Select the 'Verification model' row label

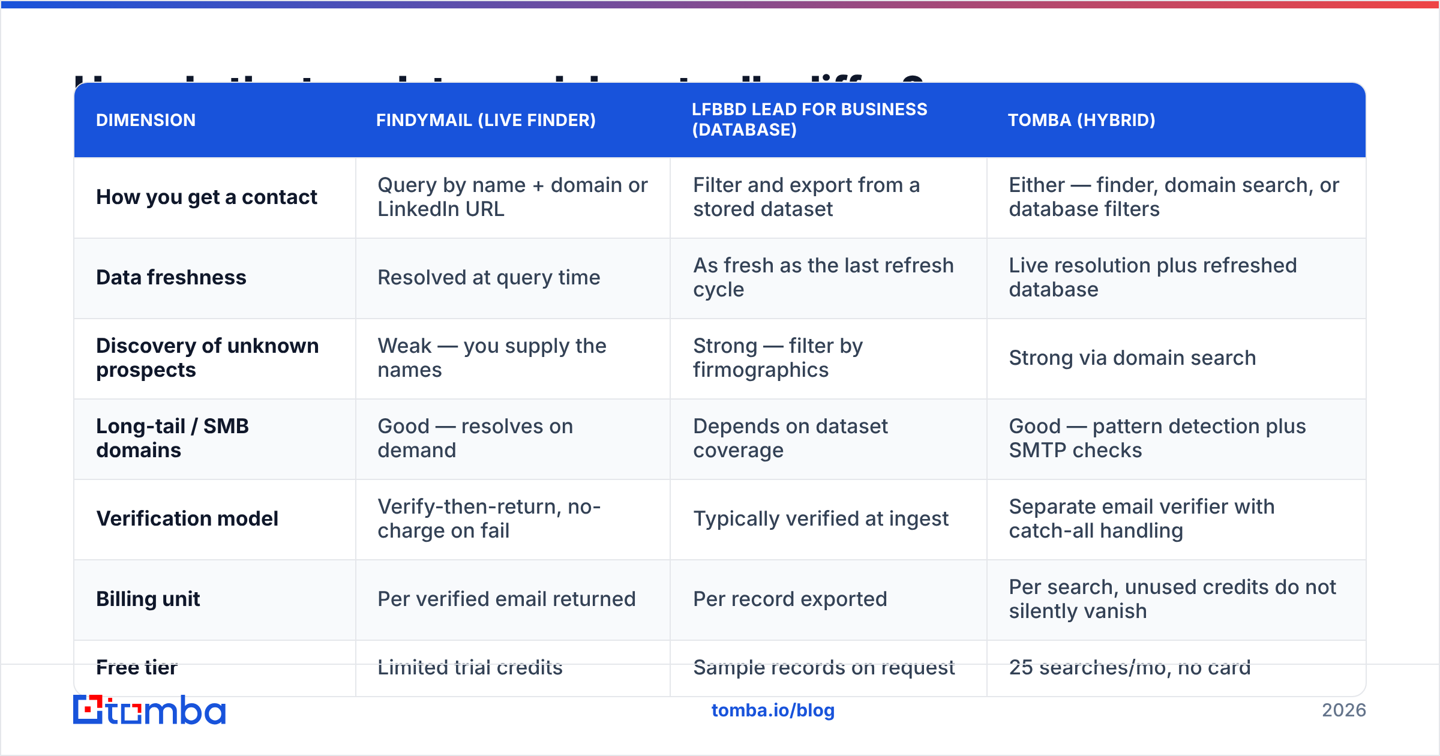coord(187,518)
